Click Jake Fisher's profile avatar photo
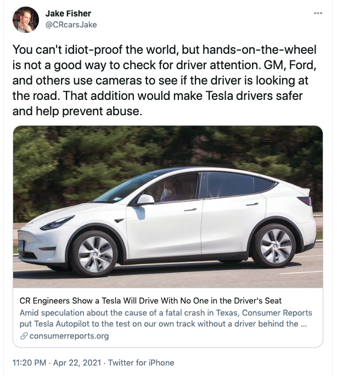Image resolution: width=337 pixels, height=376 pixels. 25,20
